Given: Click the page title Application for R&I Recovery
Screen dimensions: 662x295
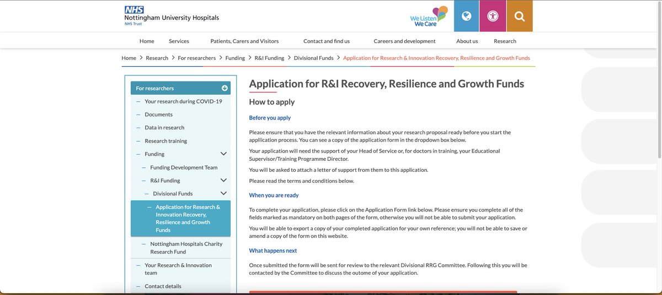Looking at the screenshot, I should click(387, 84).
